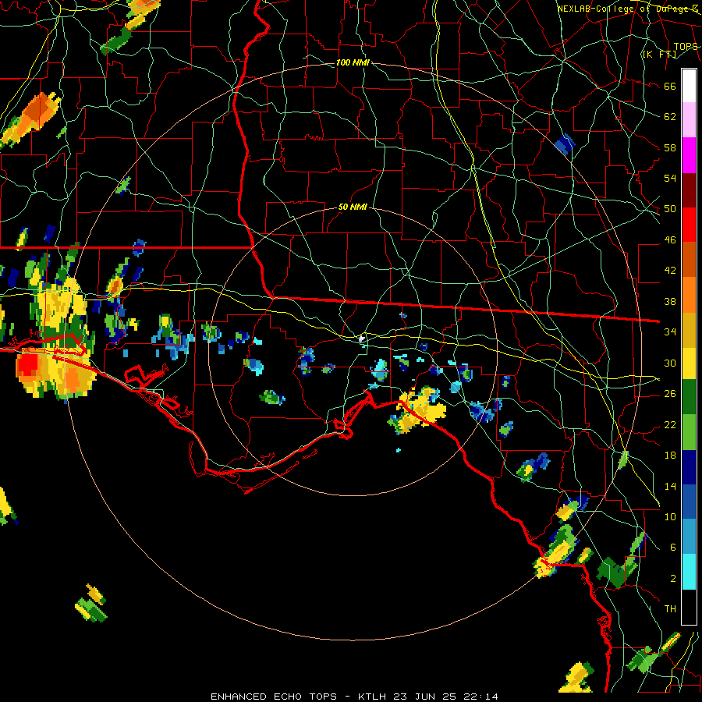Click the "18" legend value

point(670,456)
